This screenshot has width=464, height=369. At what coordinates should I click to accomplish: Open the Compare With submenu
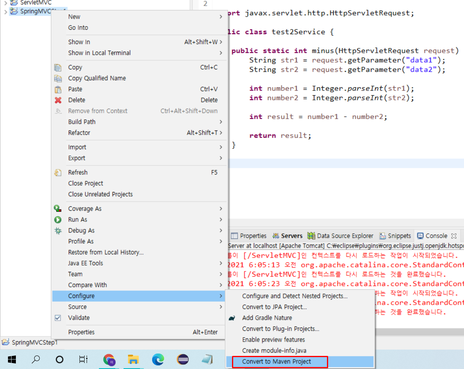click(139, 285)
